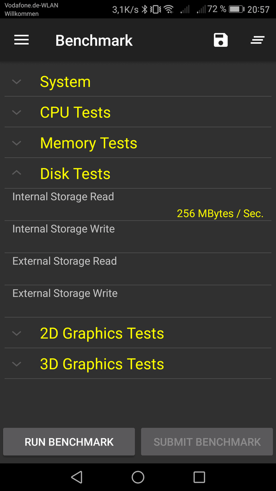Expand the Memory Tests chevron
The image size is (276, 491).
click(x=16, y=143)
